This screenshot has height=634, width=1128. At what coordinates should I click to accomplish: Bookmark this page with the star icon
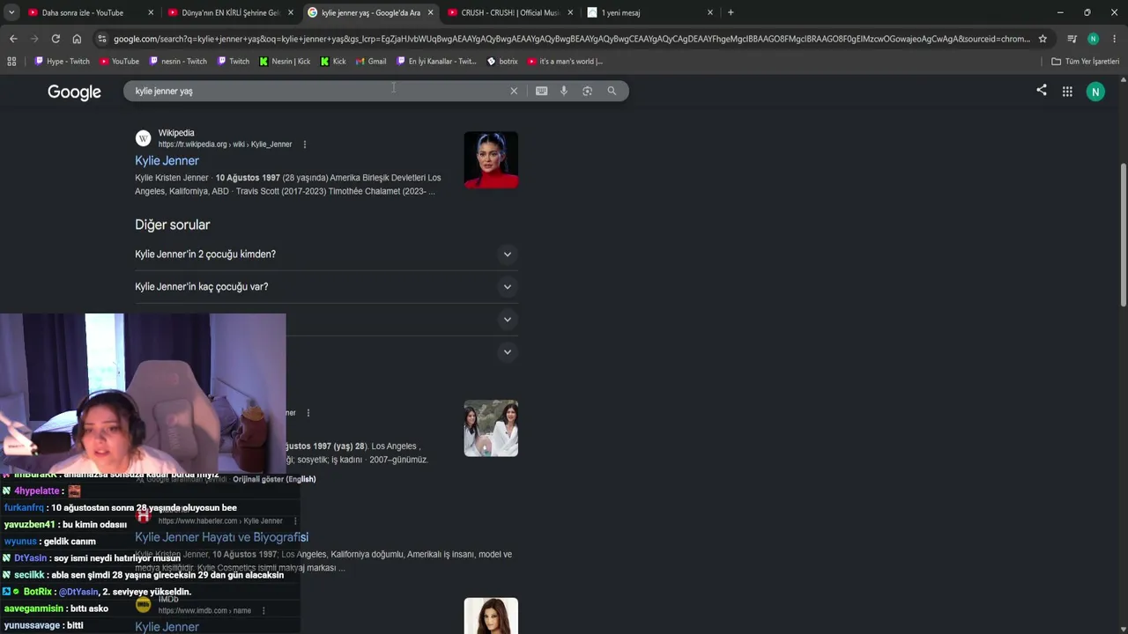coord(1043,39)
